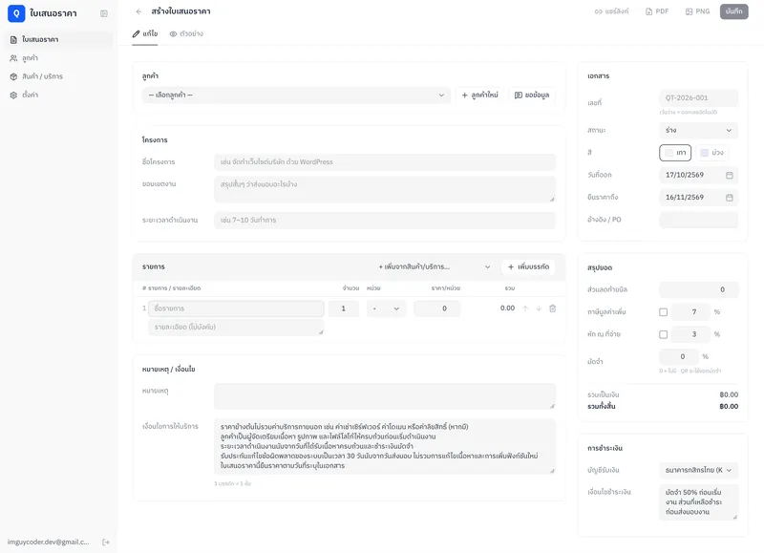Open calendar picker for issue date 17/10/2569

click(x=730, y=175)
